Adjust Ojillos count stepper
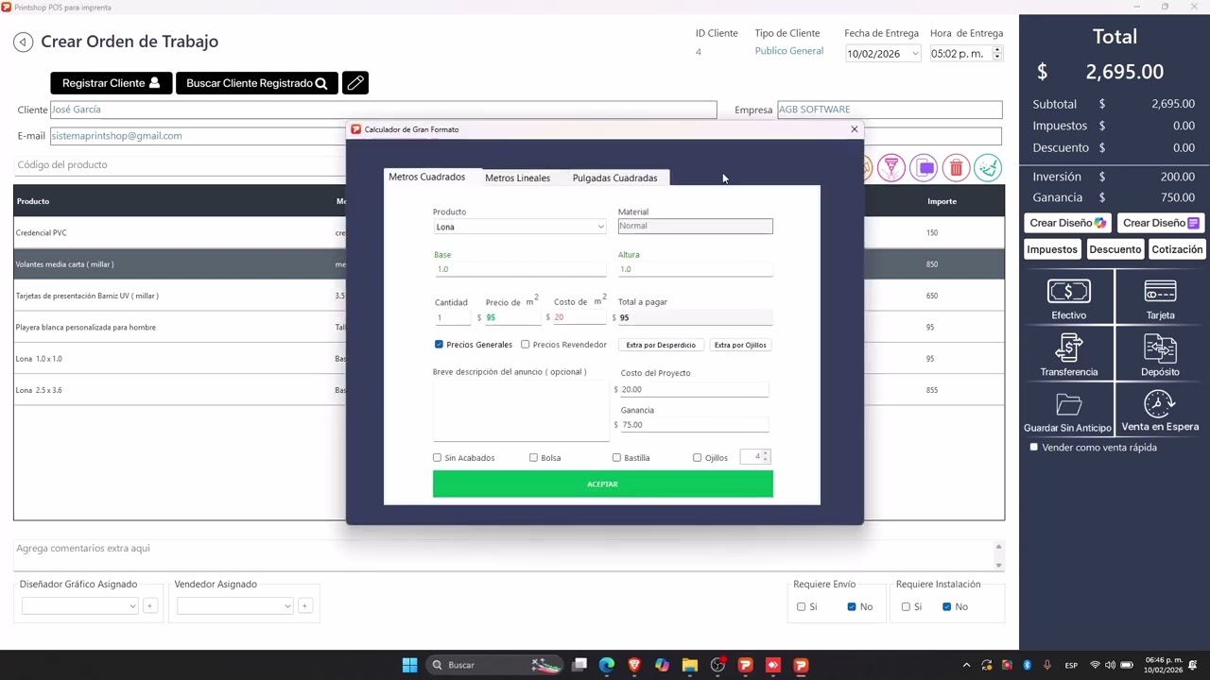Image resolution: width=1210 pixels, height=680 pixels. [765, 457]
